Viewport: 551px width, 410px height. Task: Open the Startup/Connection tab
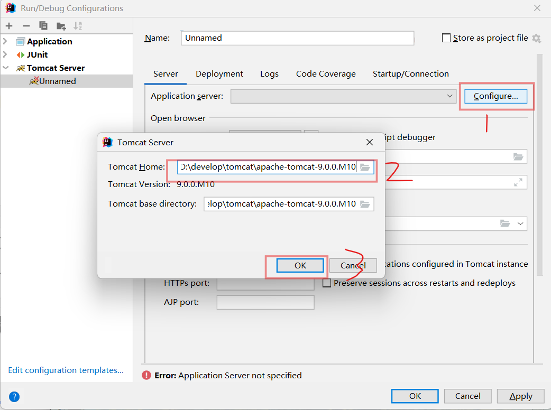[x=410, y=74]
